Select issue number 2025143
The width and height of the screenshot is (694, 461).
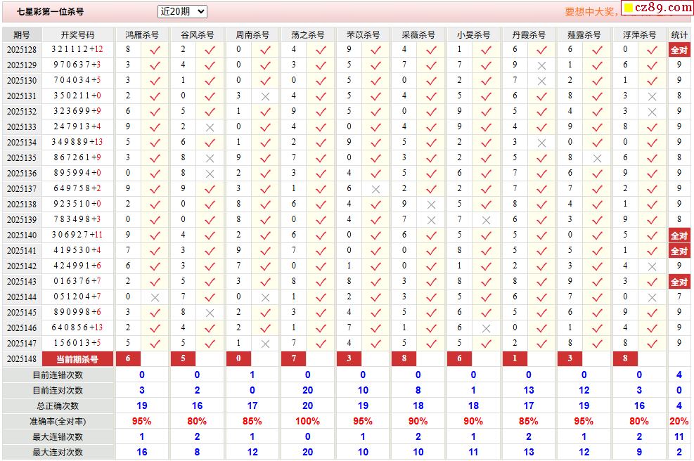(x=22, y=282)
